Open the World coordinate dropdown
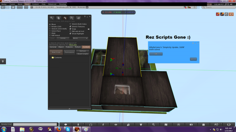The image size is (236, 132). (80, 38)
